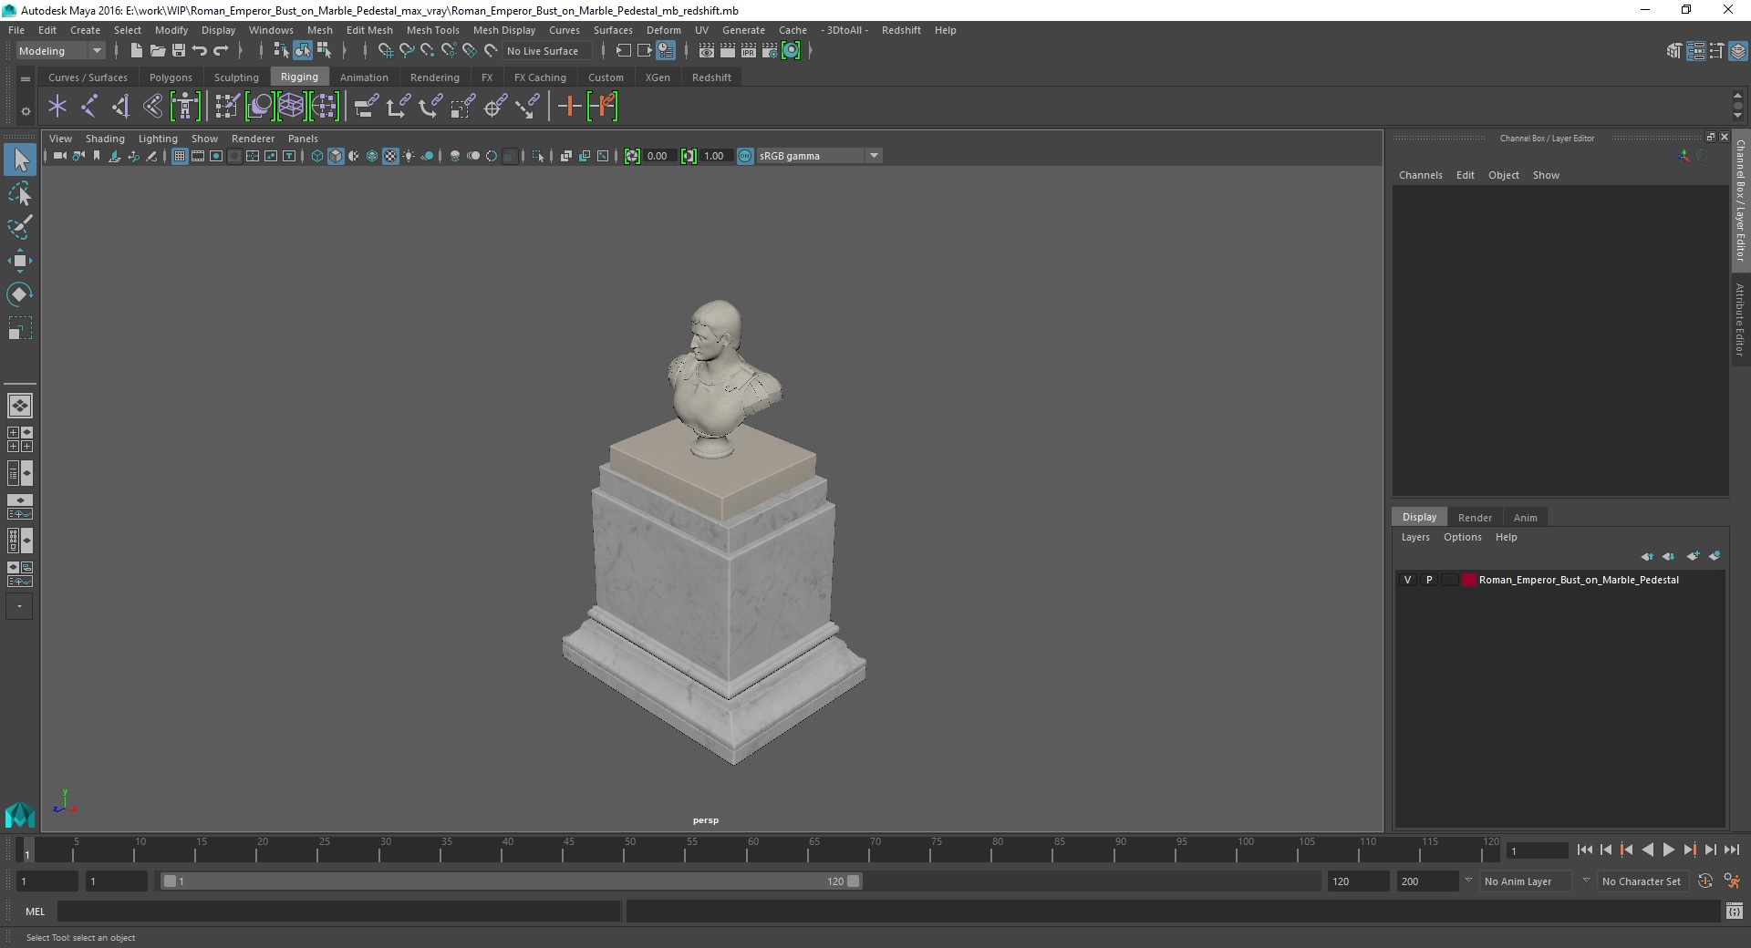Open Render Settings clapper-gear icon
1751x948 pixels.
click(770, 51)
